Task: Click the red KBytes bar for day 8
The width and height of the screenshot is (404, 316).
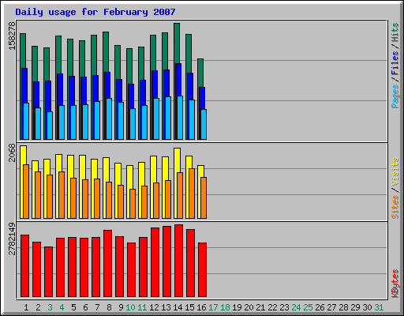Action: (x=107, y=264)
